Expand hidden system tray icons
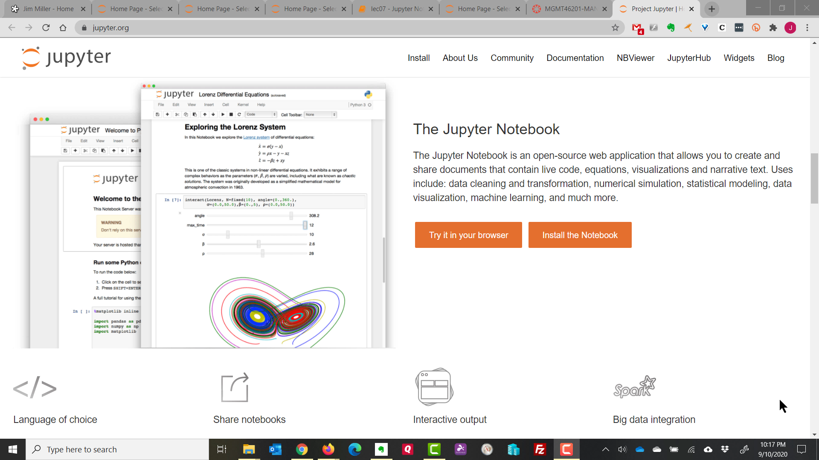The image size is (819, 460). click(605, 449)
